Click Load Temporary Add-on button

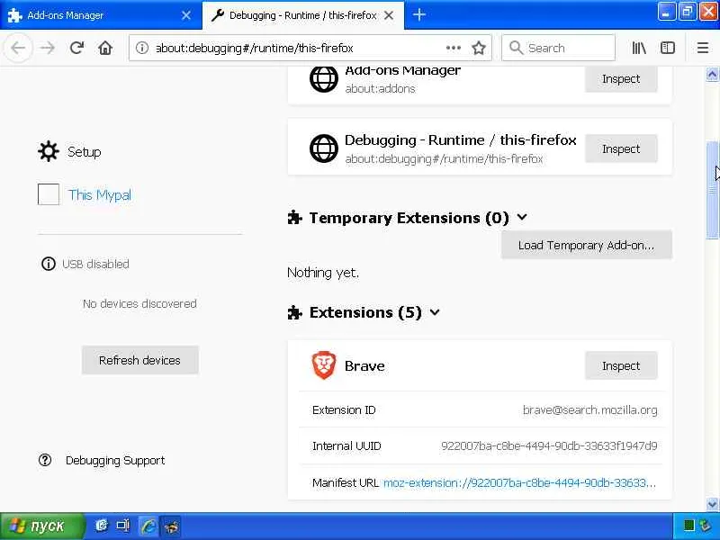[x=587, y=245]
